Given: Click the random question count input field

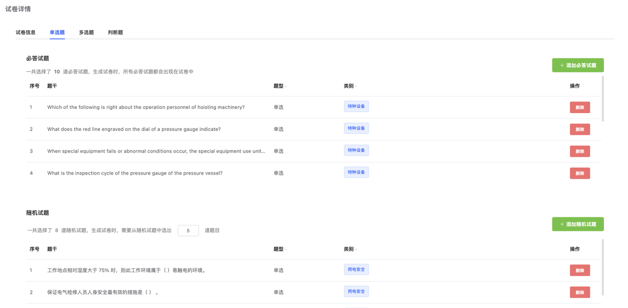Looking at the screenshot, I should (188, 231).
